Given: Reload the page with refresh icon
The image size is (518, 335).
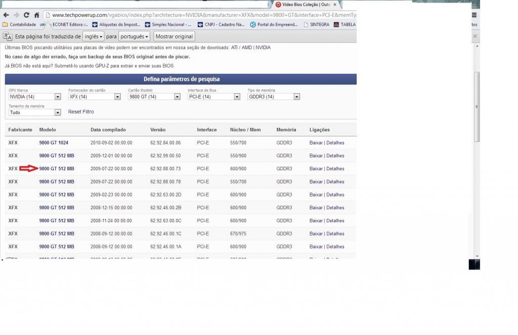Looking at the screenshot, I should point(26,15).
